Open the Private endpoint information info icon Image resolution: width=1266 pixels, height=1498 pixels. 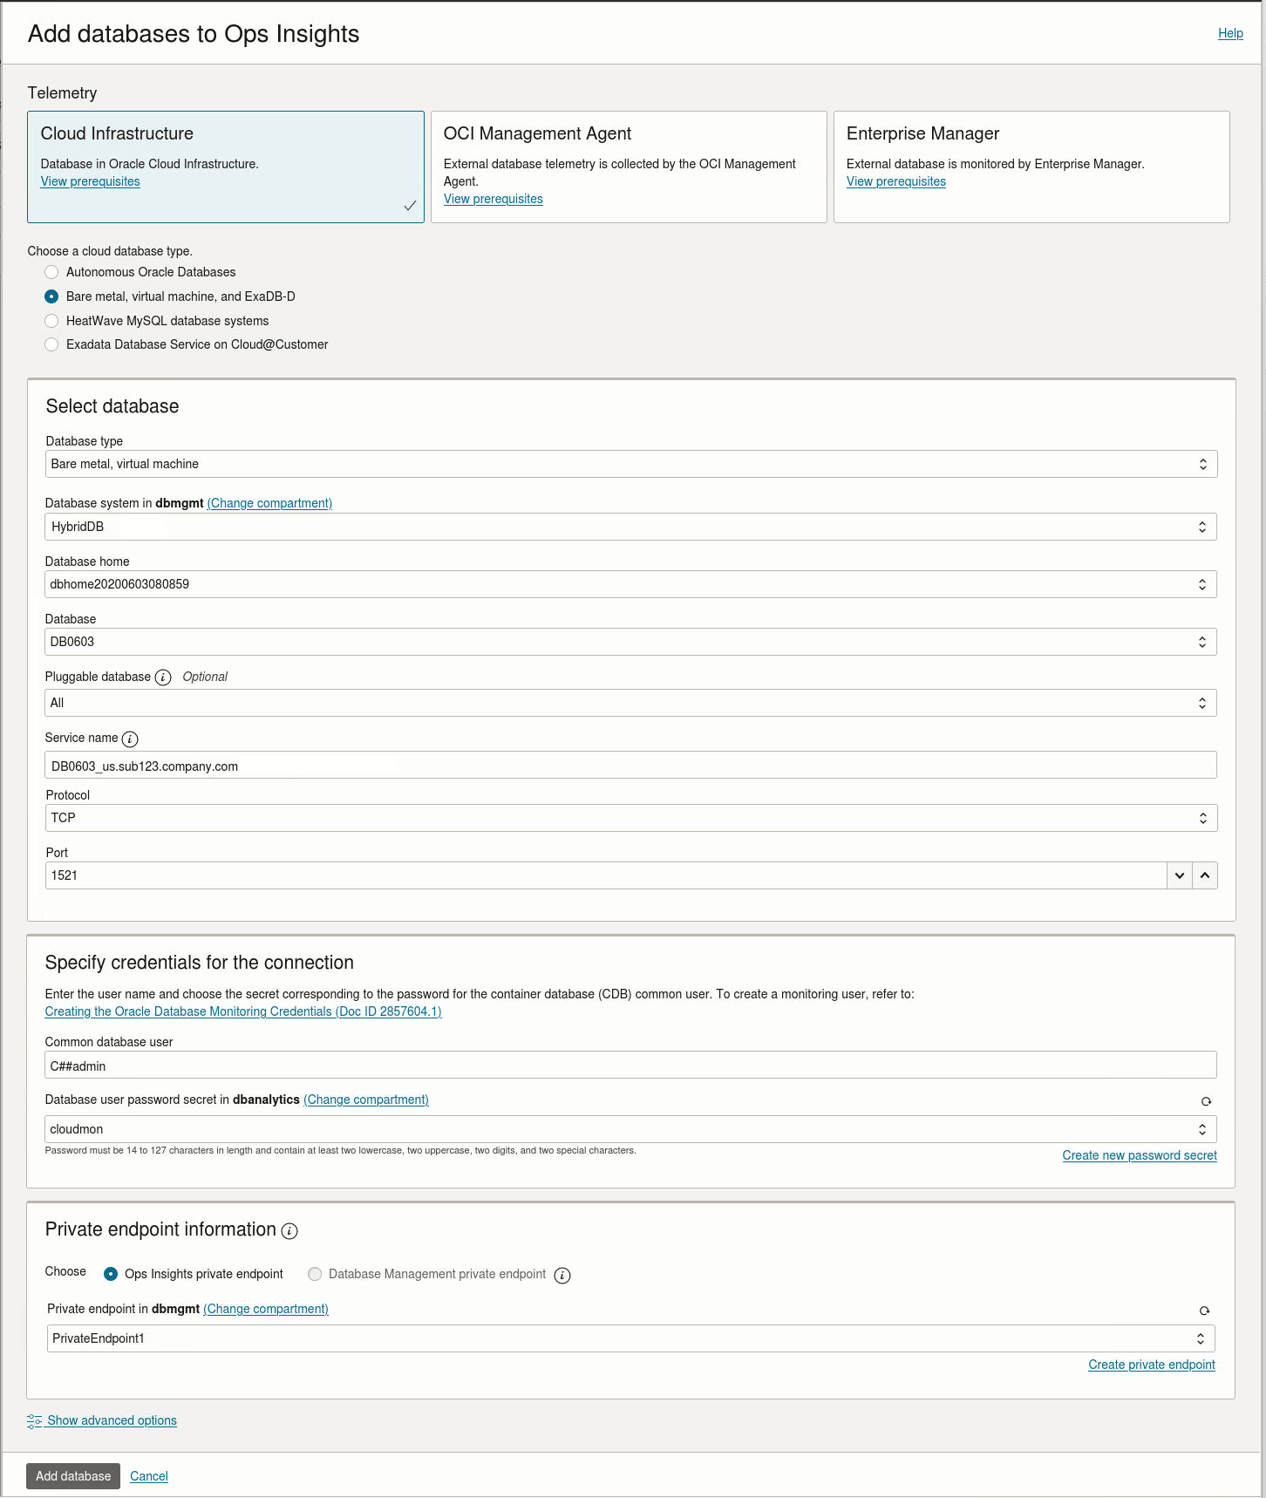[x=289, y=1231]
